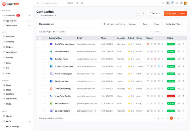Tick the select-all checkbox in table header

[40, 38]
